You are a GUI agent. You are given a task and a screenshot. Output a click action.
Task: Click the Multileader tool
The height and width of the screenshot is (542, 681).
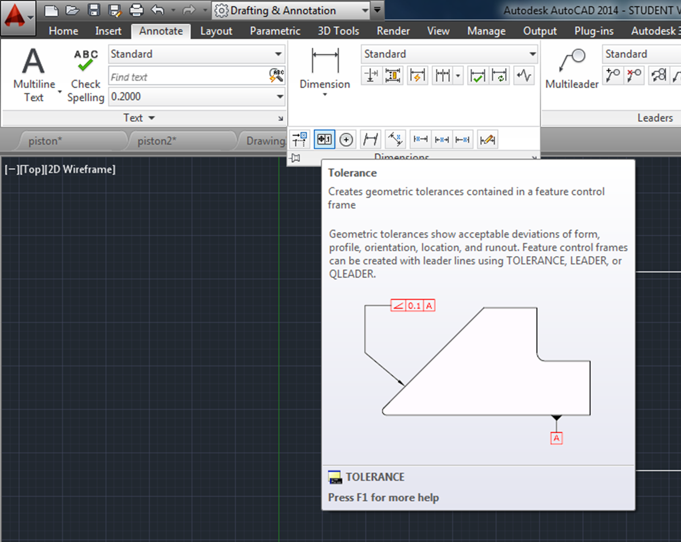coord(573,68)
